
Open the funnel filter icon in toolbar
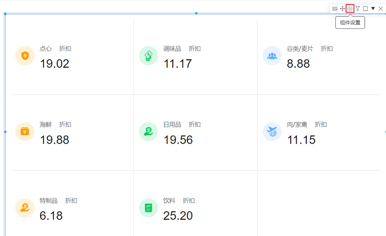(x=358, y=9)
